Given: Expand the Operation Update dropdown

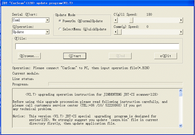Looking at the screenshot, I should (47, 32).
